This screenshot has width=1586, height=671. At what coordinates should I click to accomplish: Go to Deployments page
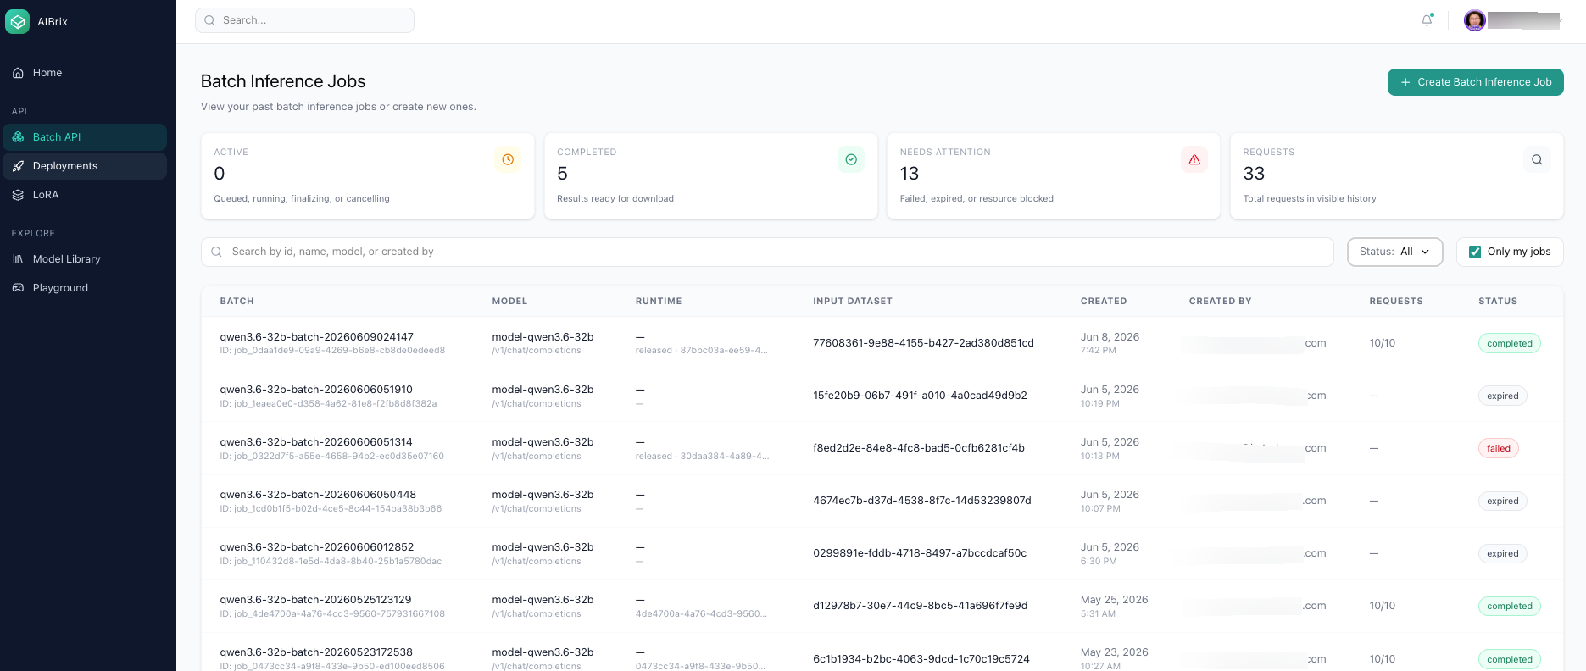pyautogui.click(x=85, y=166)
